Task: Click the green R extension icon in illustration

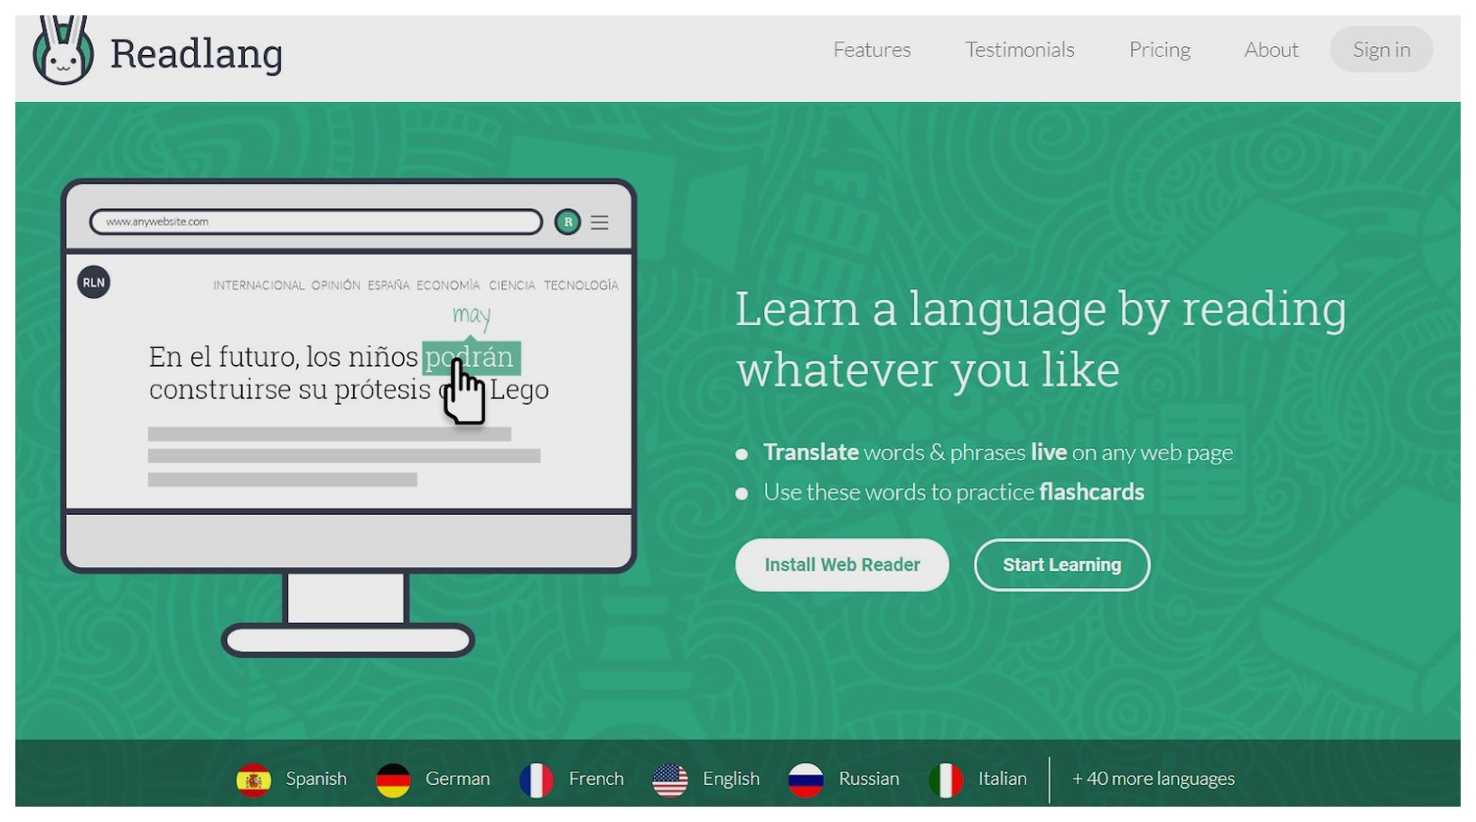Action: [x=567, y=221]
